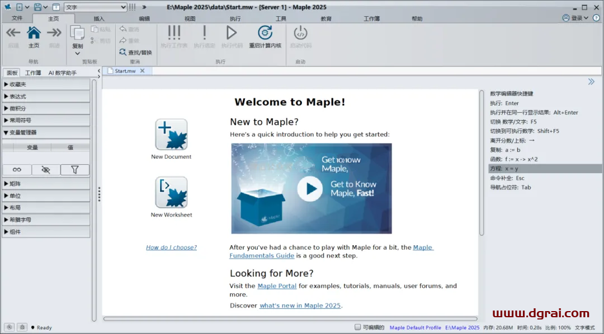Open the New Worksheet icon

coord(171,193)
